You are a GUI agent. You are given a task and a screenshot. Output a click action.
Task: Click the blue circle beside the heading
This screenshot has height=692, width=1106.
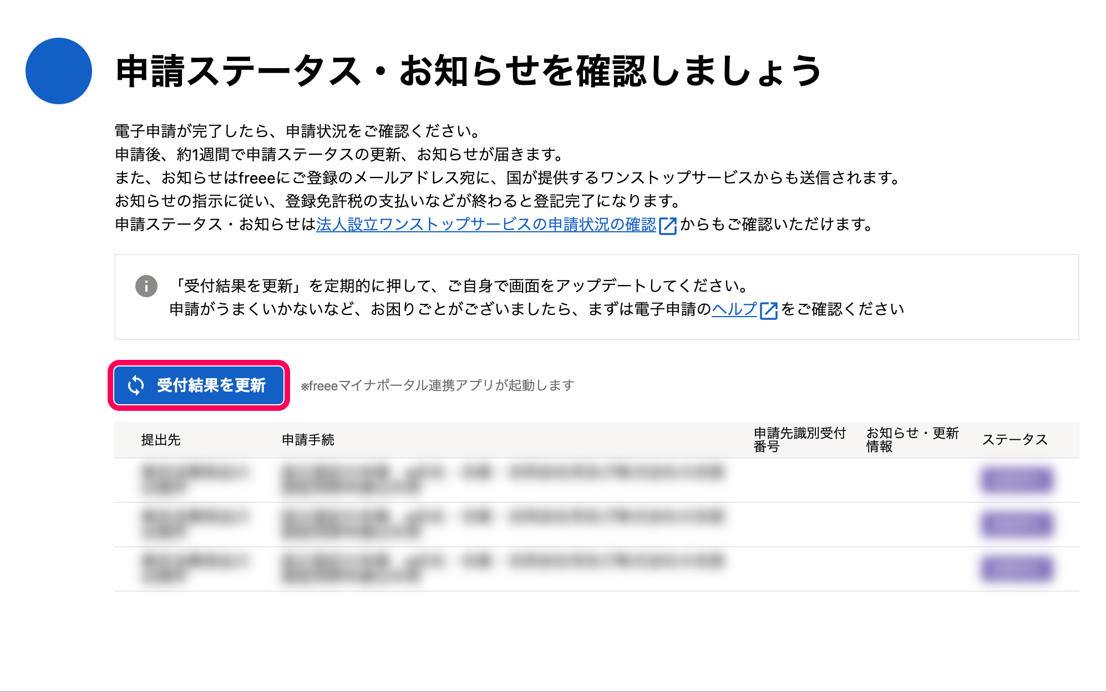coord(59,71)
